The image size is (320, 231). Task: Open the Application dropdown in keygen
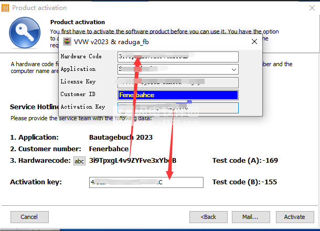pyautogui.click(x=234, y=70)
